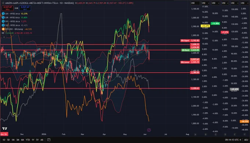This screenshot has width=250, height=143.
Task: Select the 1Y date range
Action: 33,140
